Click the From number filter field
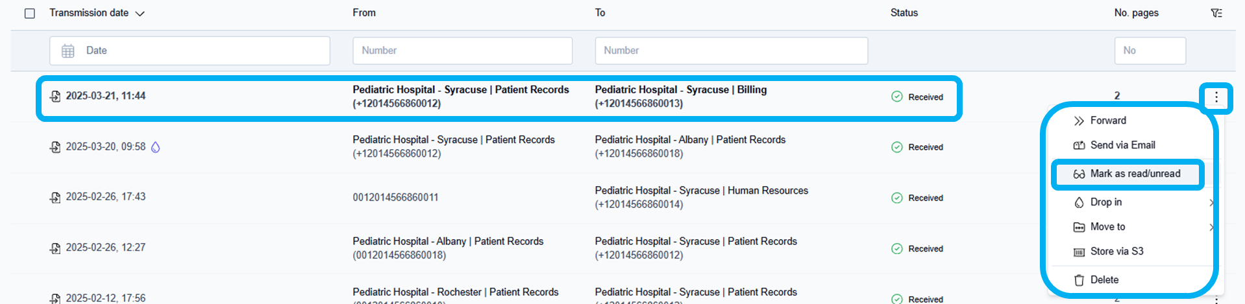The height and width of the screenshot is (304, 1245). 462,51
